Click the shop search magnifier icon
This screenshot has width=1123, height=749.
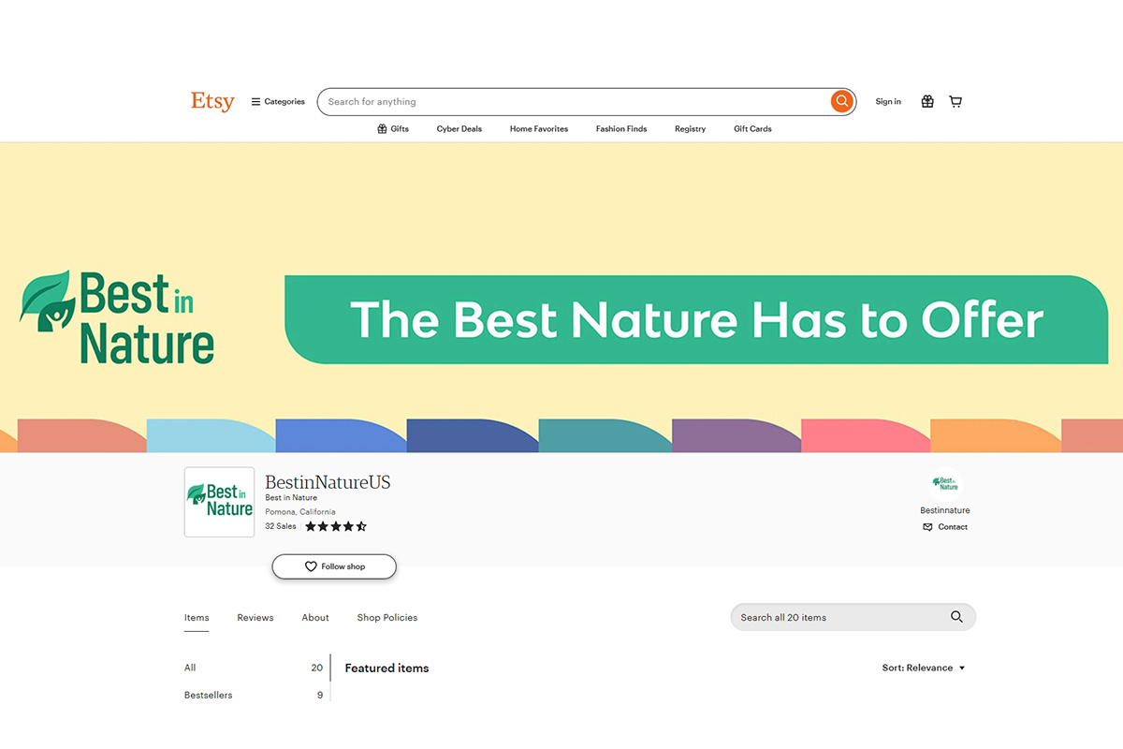click(x=955, y=617)
